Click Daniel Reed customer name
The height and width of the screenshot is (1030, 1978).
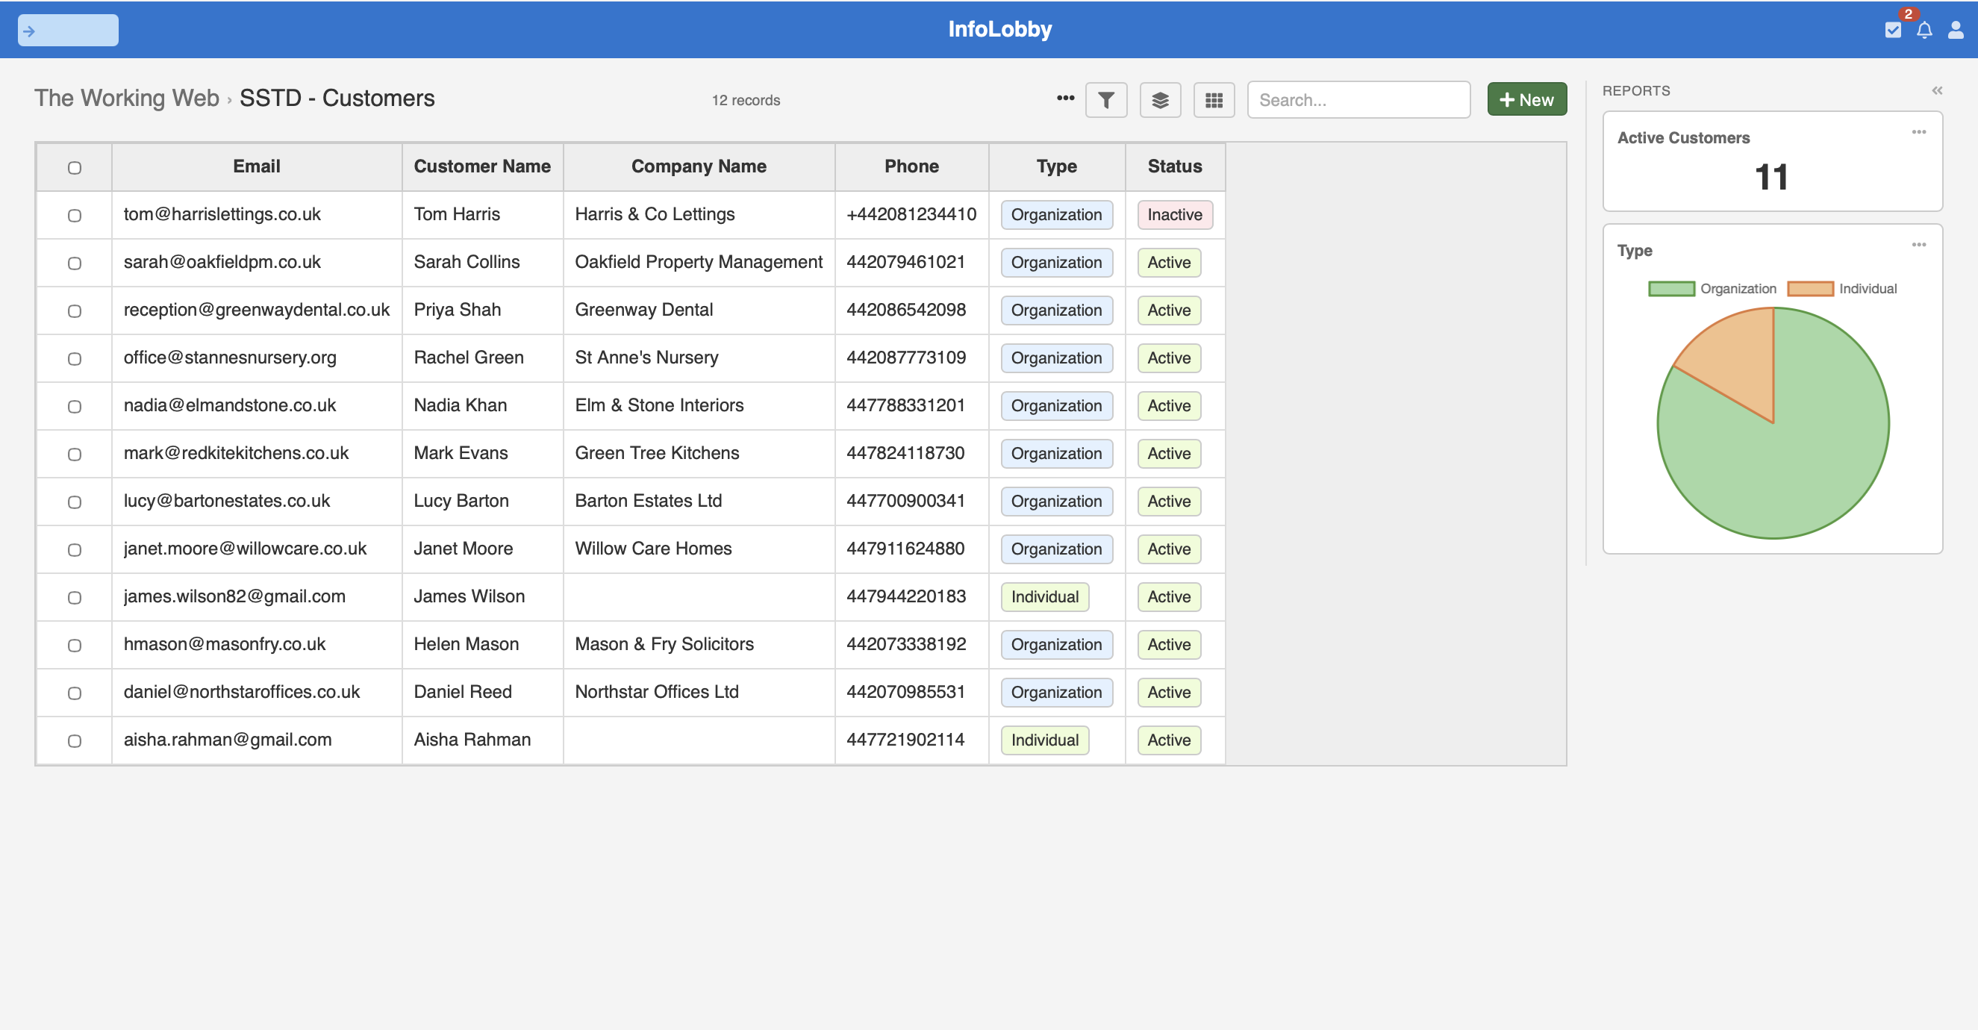click(462, 691)
